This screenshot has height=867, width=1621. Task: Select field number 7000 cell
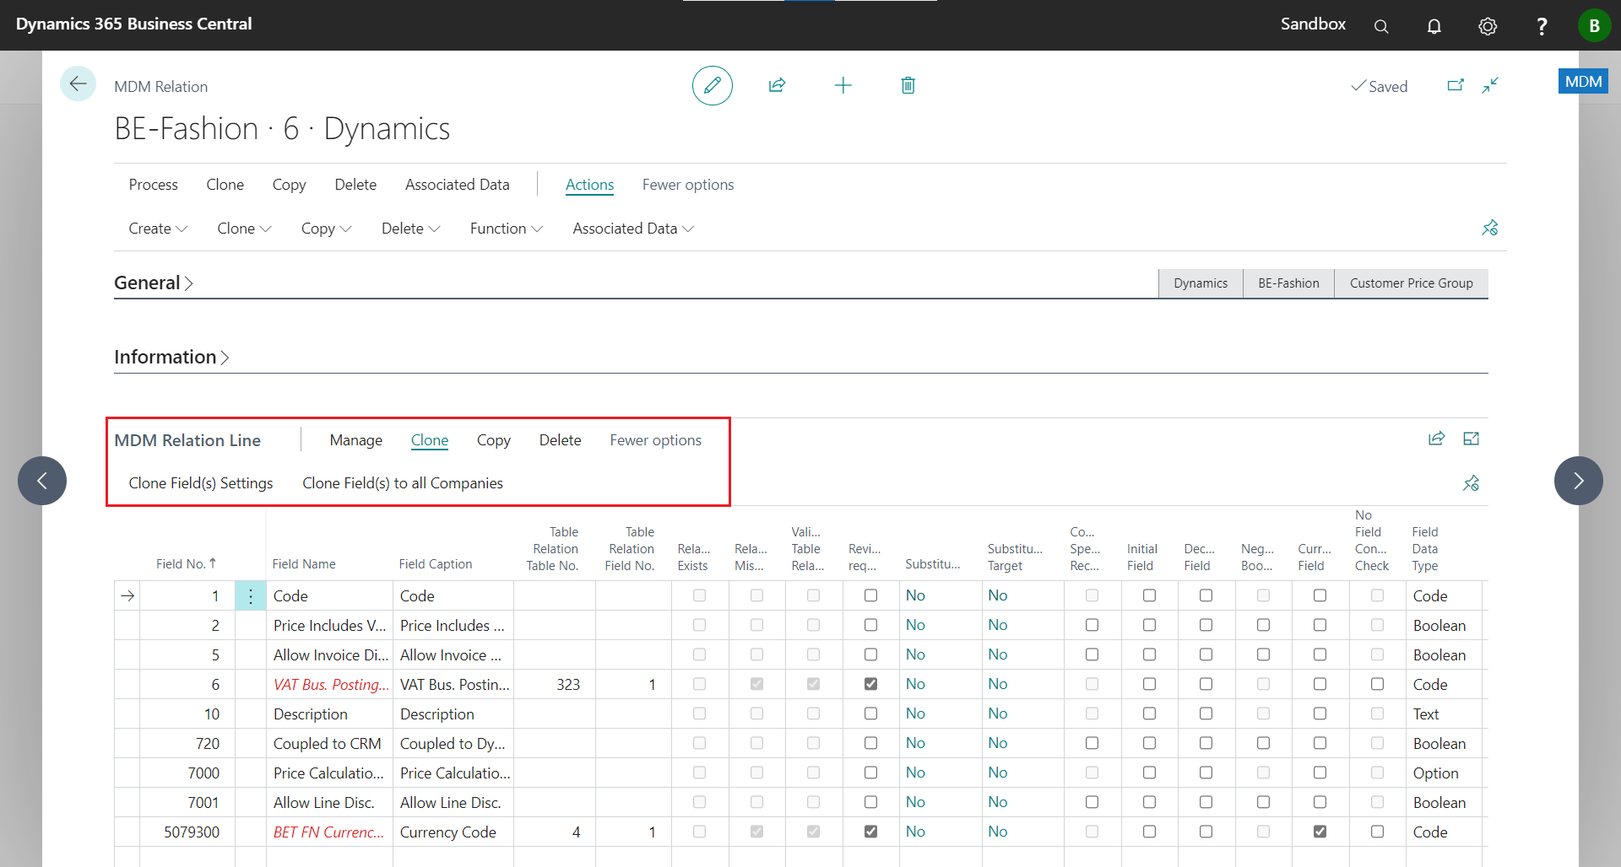[187, 773]
